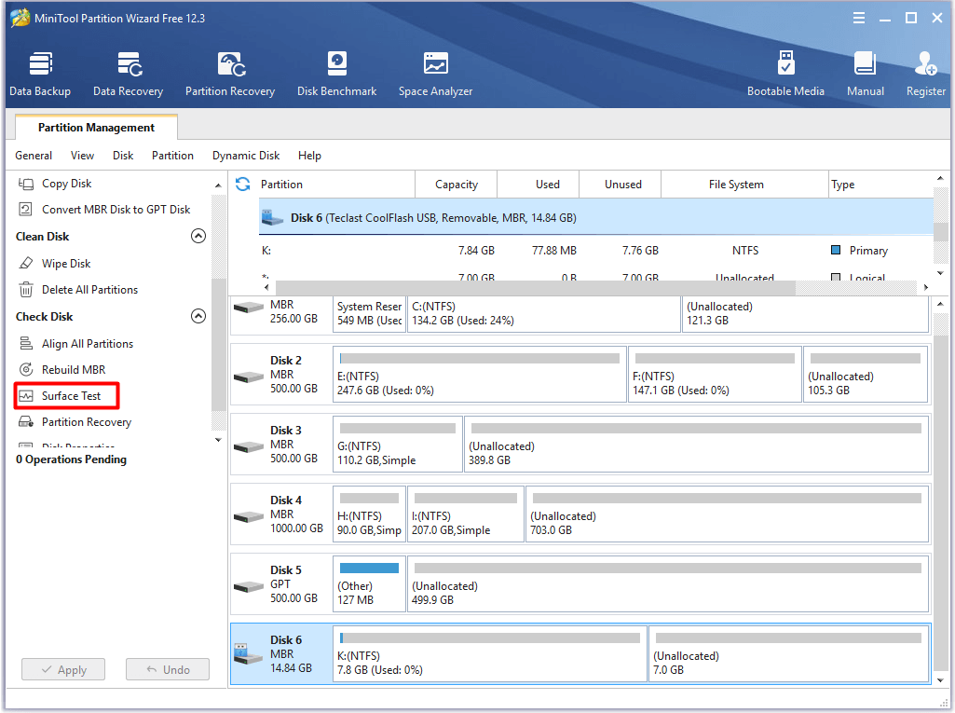This screenshot has width=955, height=713.
Task: Open the Dynamic Disk menu
Action: pos(246,156)
